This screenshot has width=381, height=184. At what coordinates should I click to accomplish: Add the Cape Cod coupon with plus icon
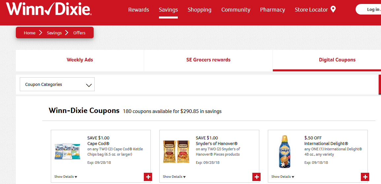[x=148, y=177]
